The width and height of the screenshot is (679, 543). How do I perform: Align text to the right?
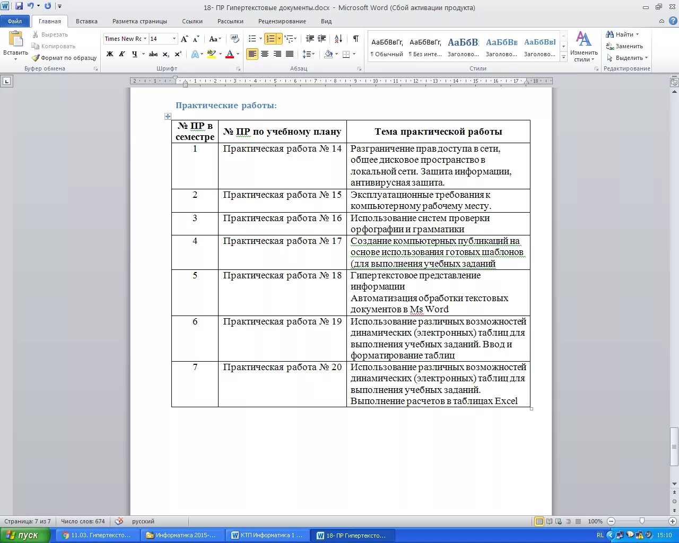point(277,54)
